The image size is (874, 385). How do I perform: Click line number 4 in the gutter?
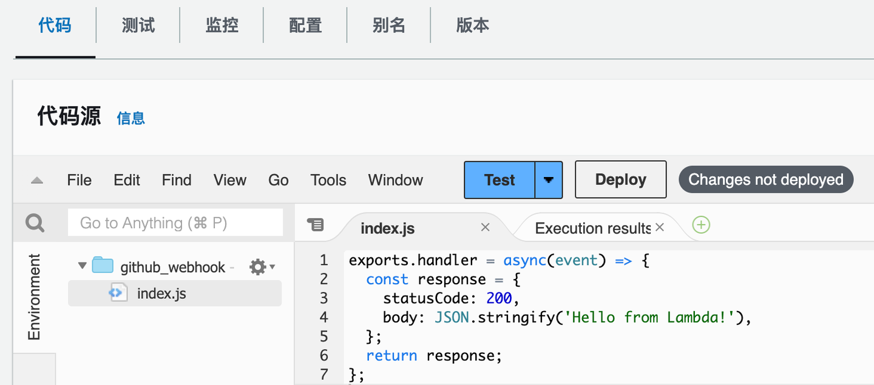point(324,317)
